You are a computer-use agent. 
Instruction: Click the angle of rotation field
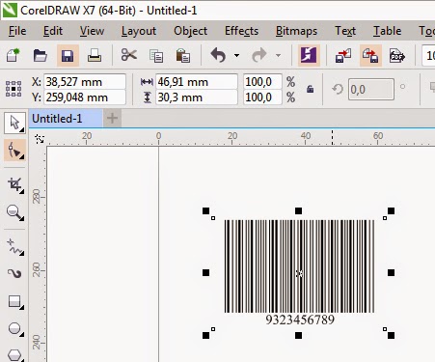click(371, 89)
